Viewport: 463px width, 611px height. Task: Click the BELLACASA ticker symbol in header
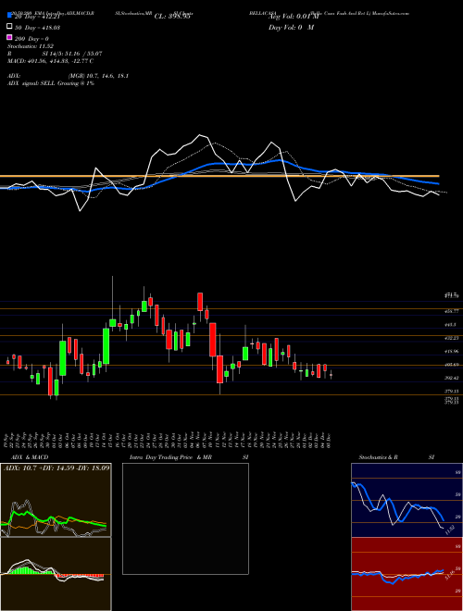263,13
